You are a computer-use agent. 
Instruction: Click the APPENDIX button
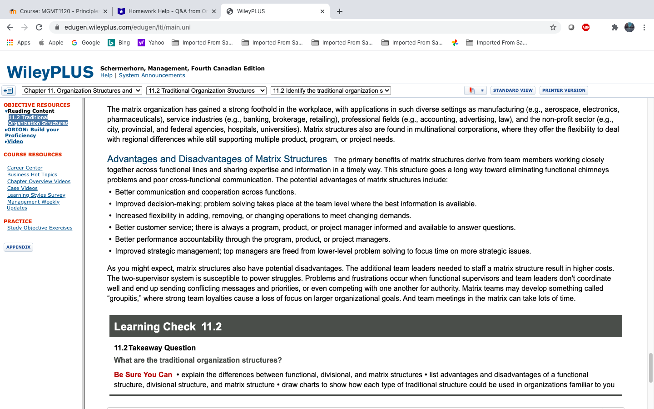[19, 247]
